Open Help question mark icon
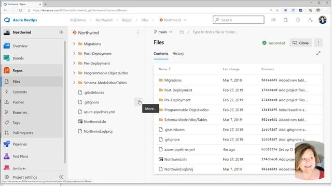The height and width of the screenshot is (186, 332). click(x=298, y=20)
